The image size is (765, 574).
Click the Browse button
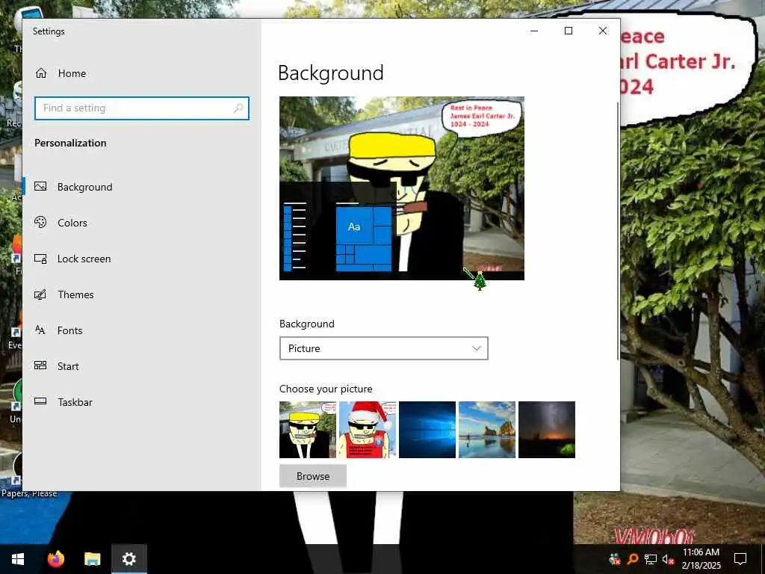pos(313,476)
